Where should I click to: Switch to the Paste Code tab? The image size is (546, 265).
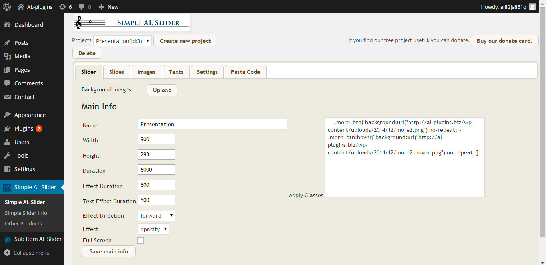click(245, 72)
